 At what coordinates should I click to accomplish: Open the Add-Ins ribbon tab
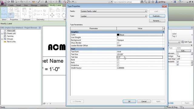(43, 5)
